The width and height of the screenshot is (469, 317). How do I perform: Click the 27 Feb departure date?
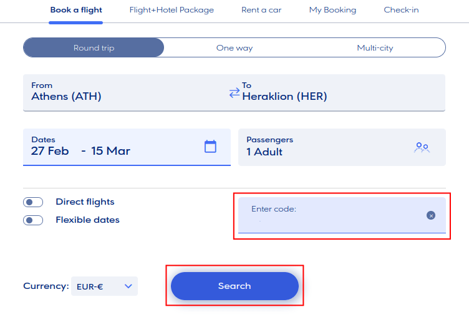click(x=50, y=151)
